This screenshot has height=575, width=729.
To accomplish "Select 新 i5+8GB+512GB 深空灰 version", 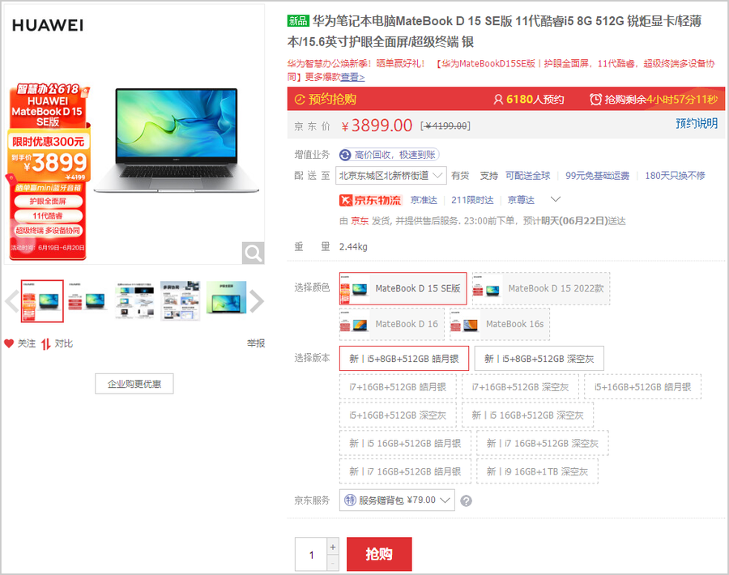I will click(539, 359).
